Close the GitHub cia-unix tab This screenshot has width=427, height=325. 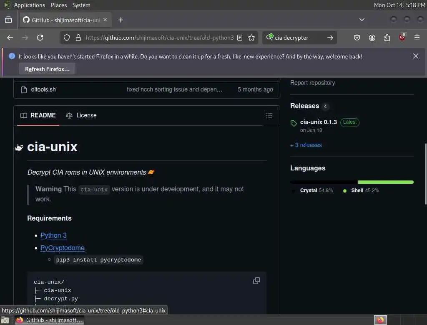[x=105, y=20]
